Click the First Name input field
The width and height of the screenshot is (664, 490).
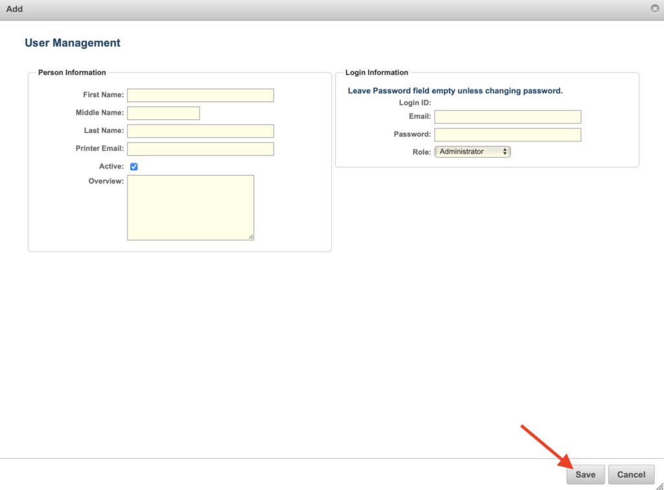click(200, 95)
